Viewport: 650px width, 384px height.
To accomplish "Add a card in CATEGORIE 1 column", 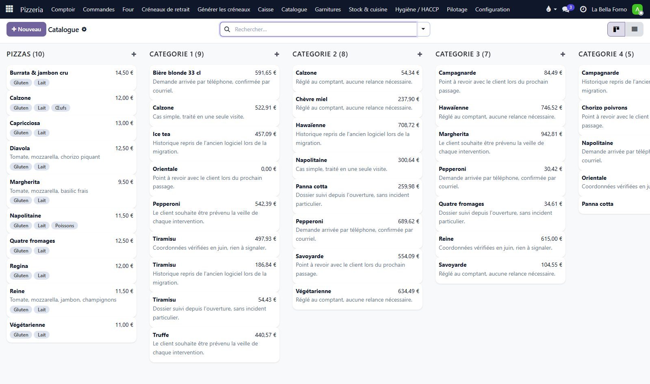I will coord(277,54).
